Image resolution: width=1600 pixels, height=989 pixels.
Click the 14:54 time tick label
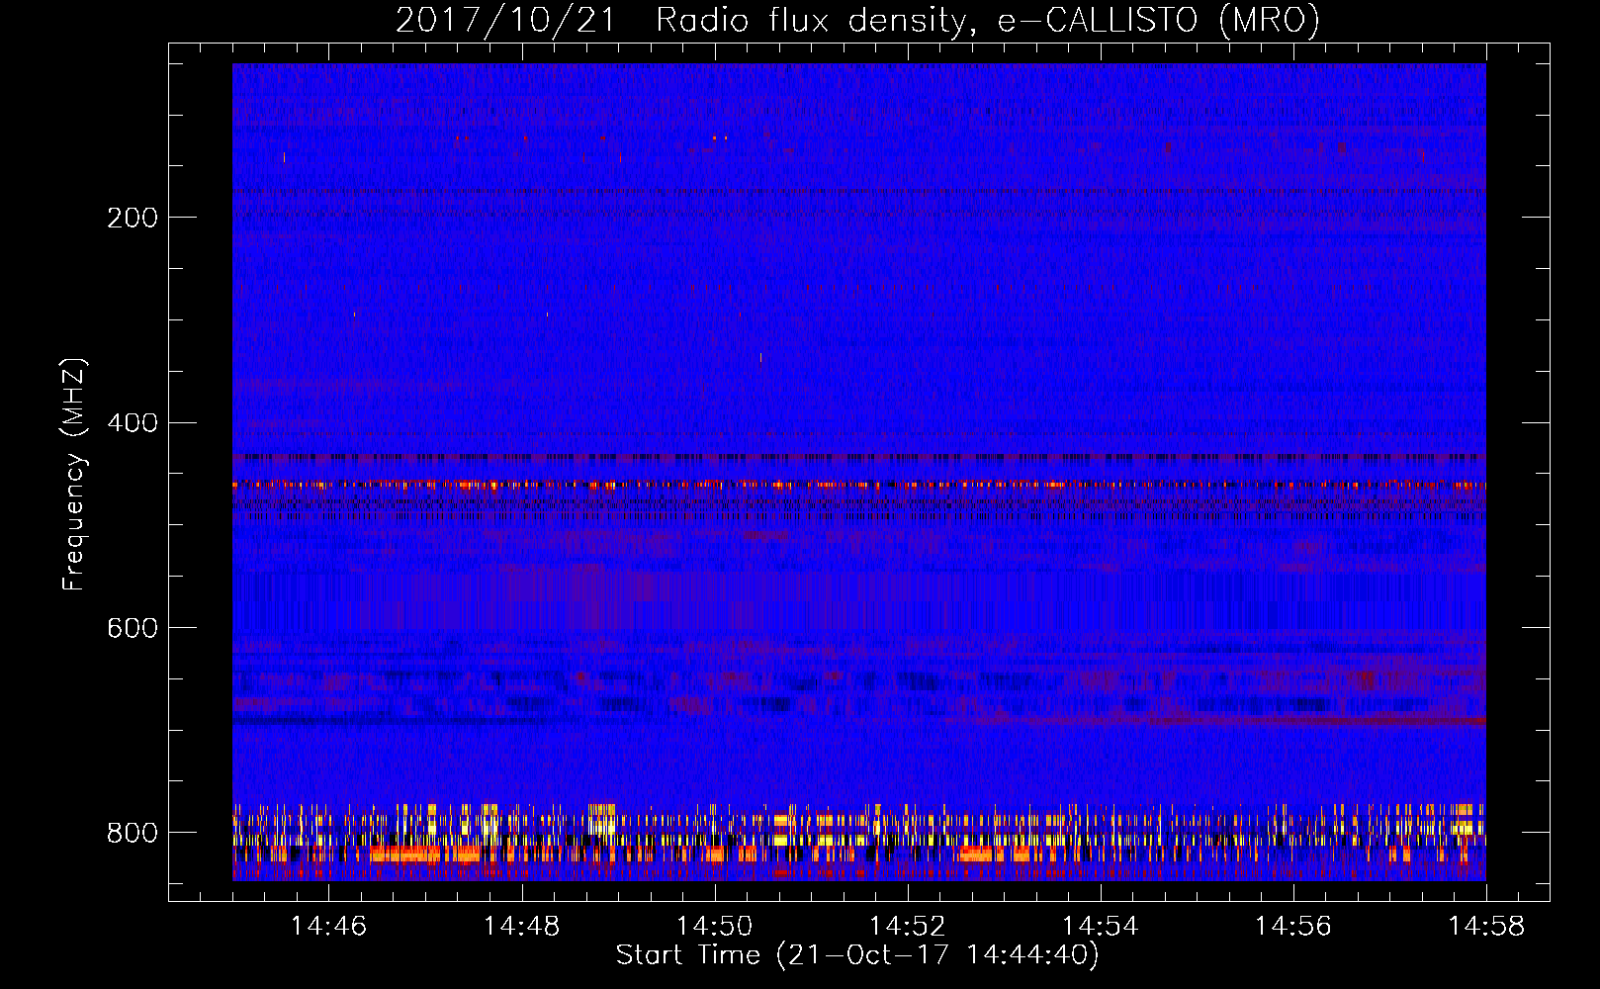click(x=1100, y=926)
